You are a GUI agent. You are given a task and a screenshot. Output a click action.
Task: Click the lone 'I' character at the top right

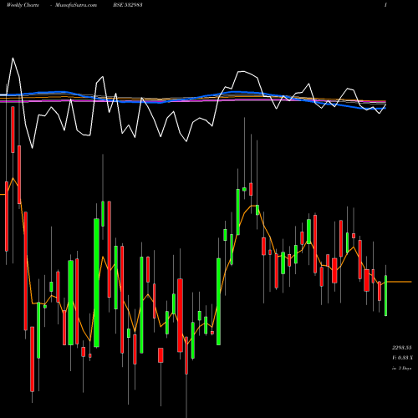pyautogui.click(x=385, y=5)
